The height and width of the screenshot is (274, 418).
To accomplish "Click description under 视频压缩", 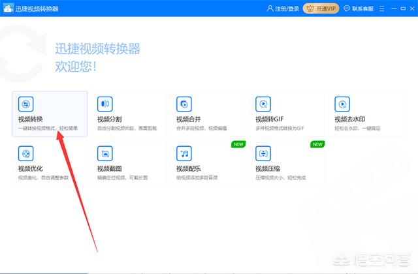I will pyautogui.click(x=281, y=177).
